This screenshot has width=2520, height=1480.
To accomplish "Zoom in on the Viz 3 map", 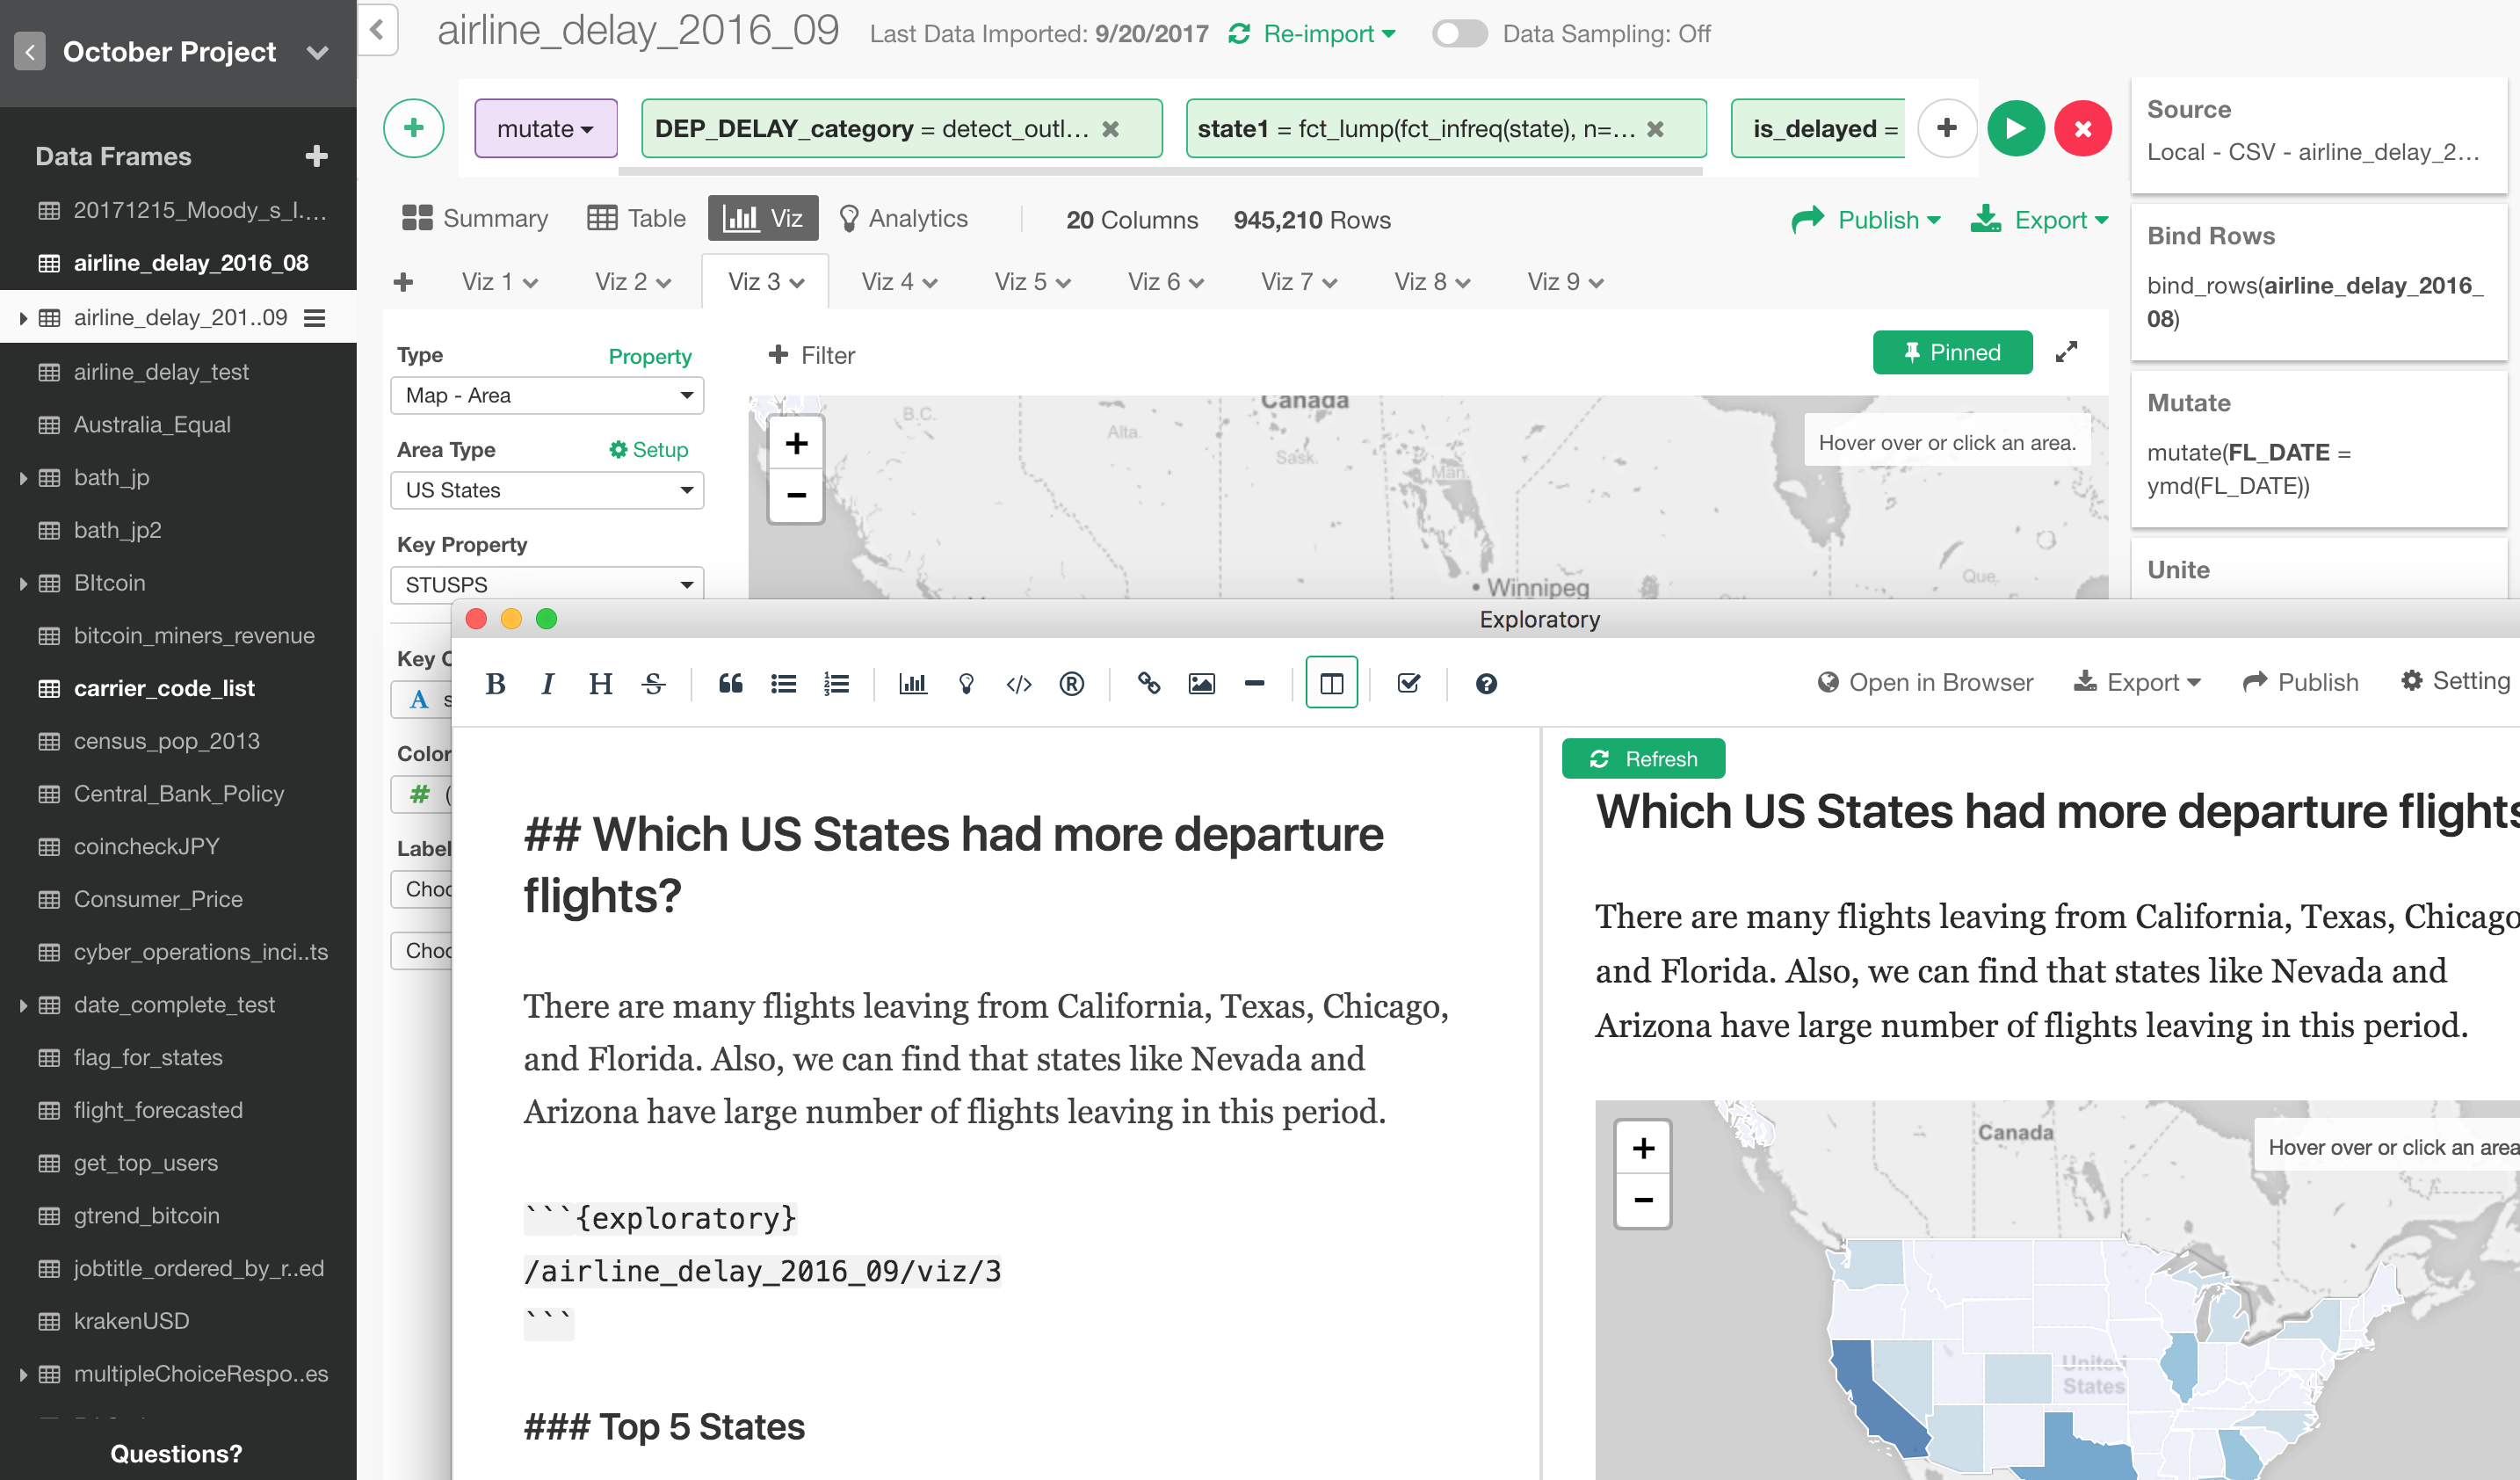I will point(796,443).
